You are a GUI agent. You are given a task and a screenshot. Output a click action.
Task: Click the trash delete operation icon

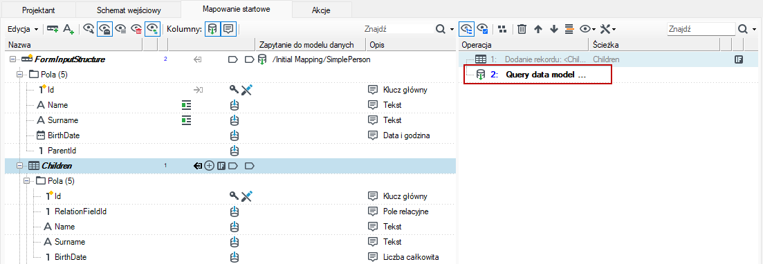(x=522, y=29)
